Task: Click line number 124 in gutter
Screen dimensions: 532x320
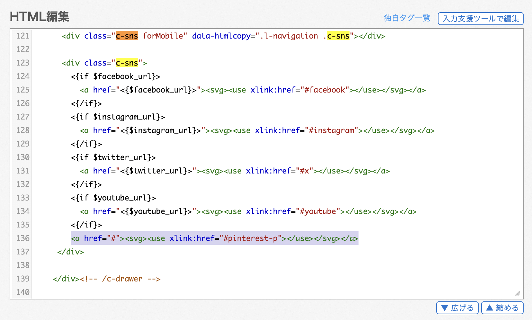Action: [22, 76]
